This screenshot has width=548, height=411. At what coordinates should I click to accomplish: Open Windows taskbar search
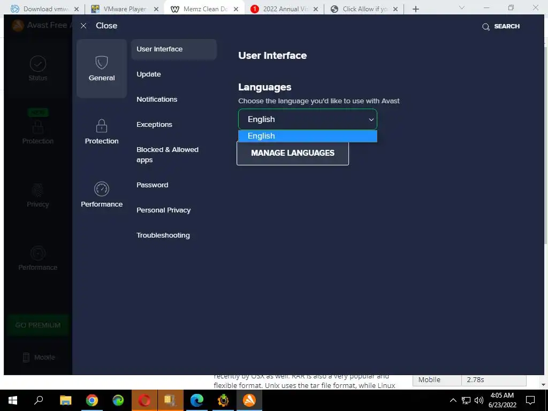[39, 400]
